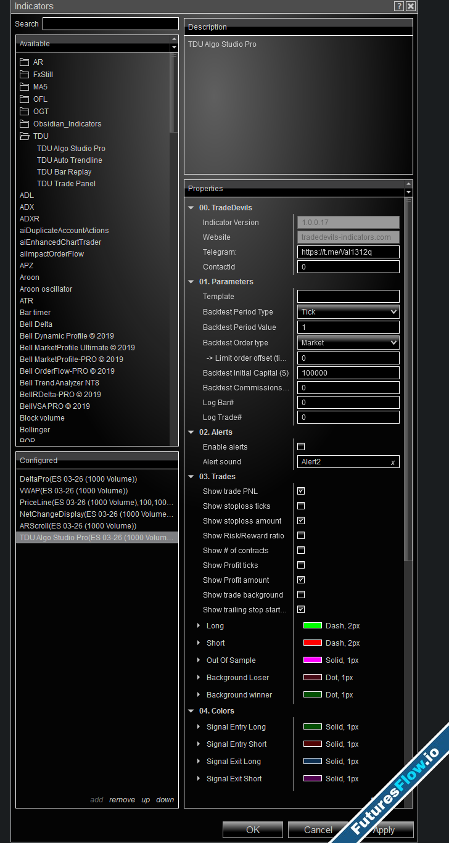Open Backtest Period Type dropdown

click(348, 312)
